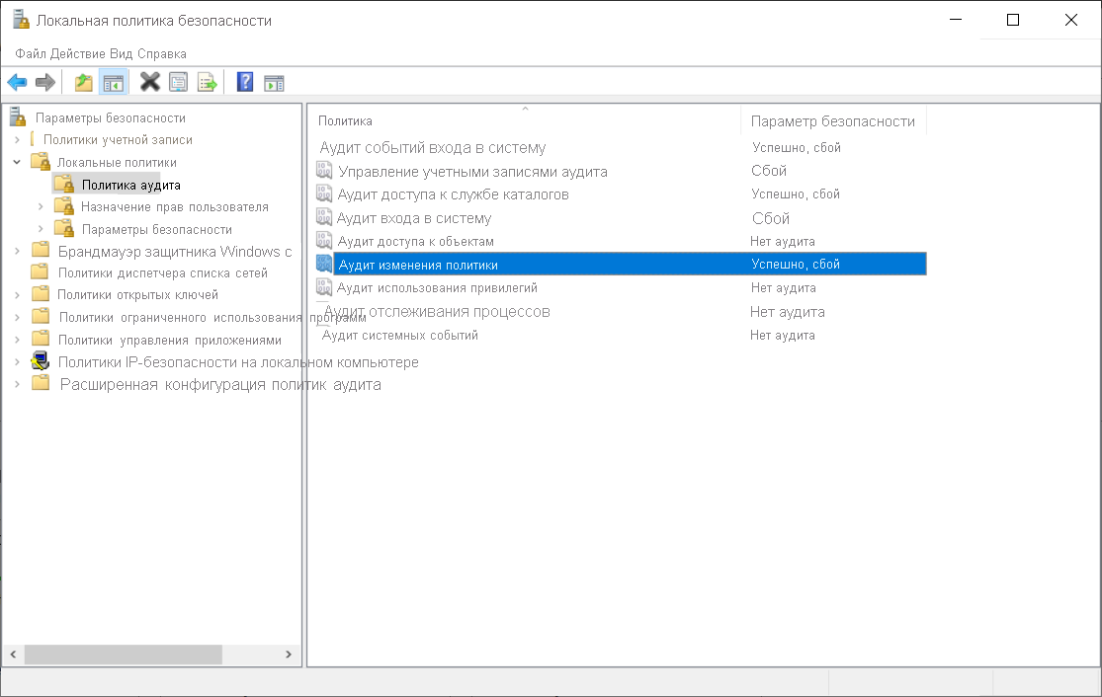Expand Расширенная конфигурация политик аудита node

point(18,384)
